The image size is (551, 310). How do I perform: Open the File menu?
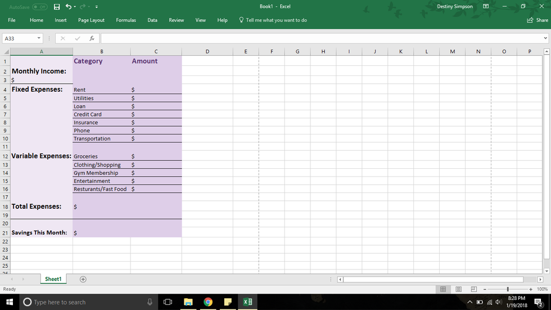[x=12, y=20]
